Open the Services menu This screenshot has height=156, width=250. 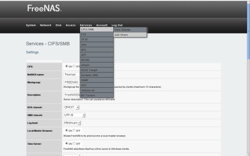pyautogui.click(x=86, y=25)
